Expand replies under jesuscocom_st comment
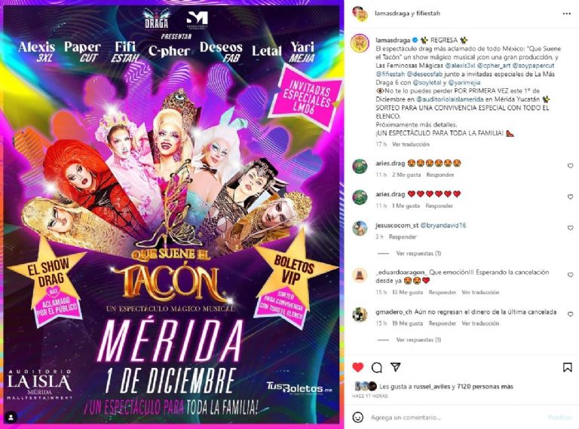The width and height of the screenshot is (579, 429). 418,253
